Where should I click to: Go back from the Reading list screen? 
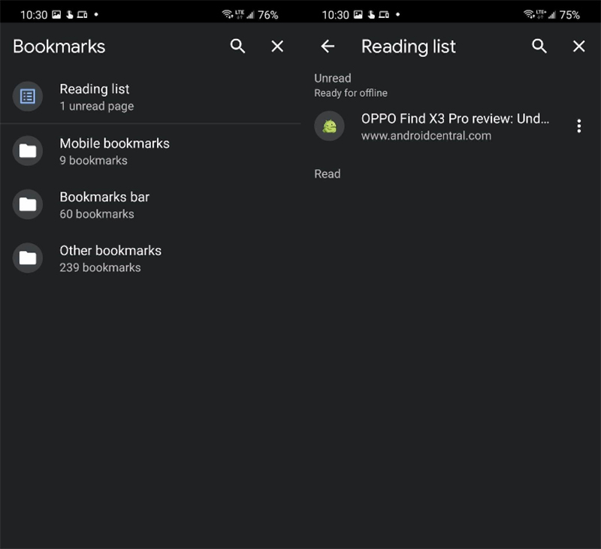coord(328,47)
